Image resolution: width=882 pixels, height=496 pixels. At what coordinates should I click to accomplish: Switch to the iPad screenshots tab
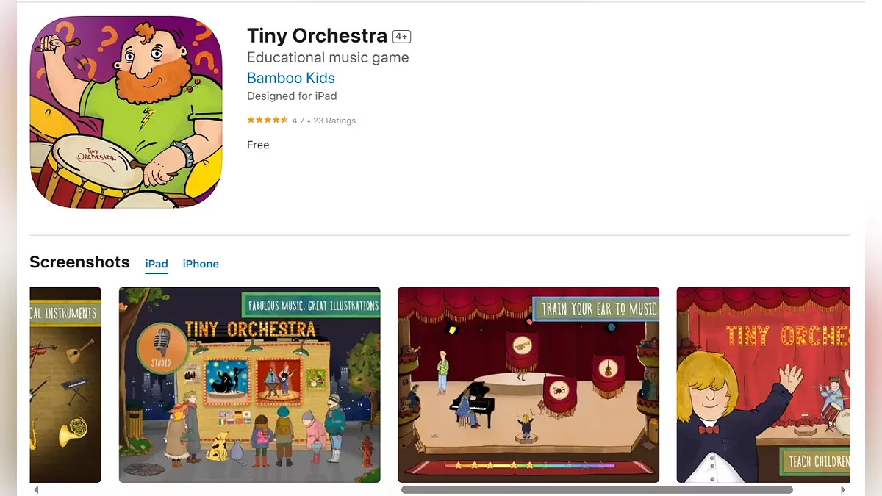coord(157,264)
